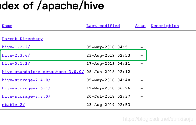Viewport: 196px width, 125px height.
Task: Open the hive-2.3.6/ folder
Action: (16, 55)
